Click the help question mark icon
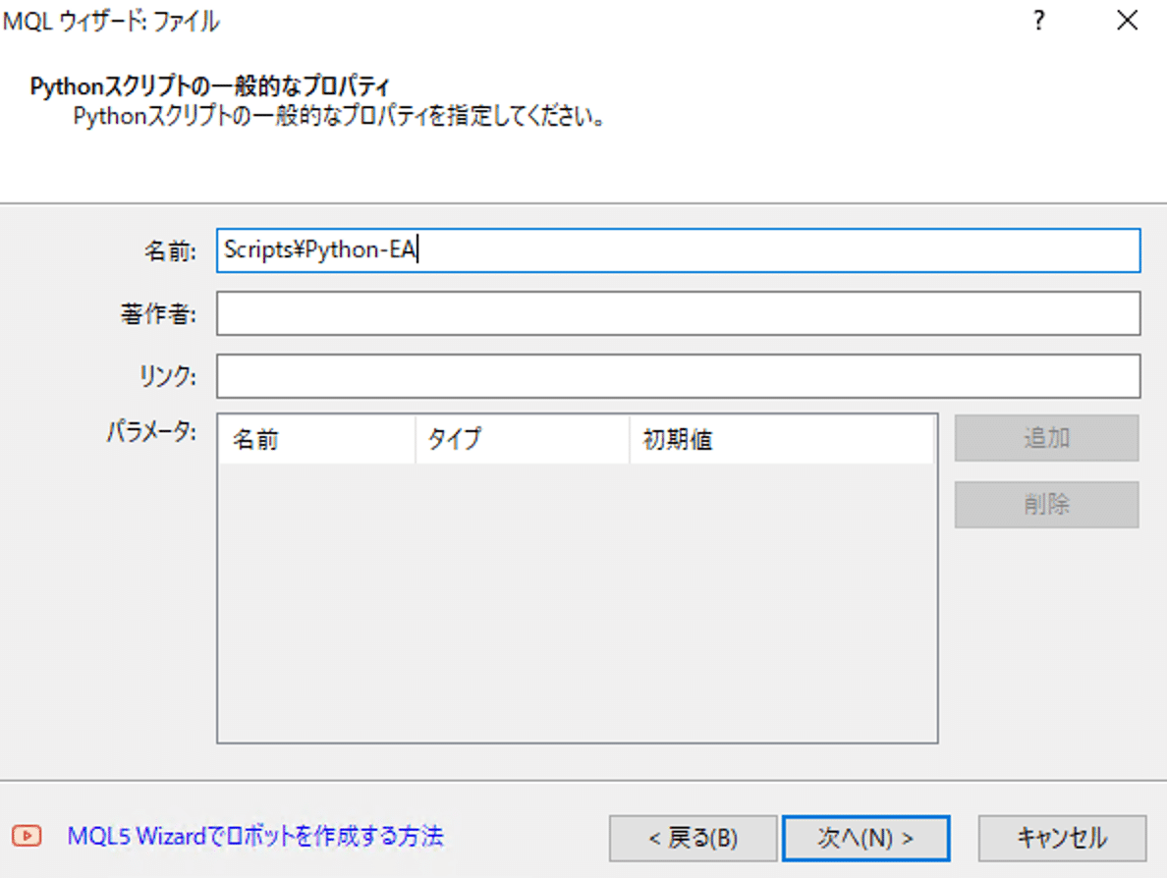 coord(1038,20)
